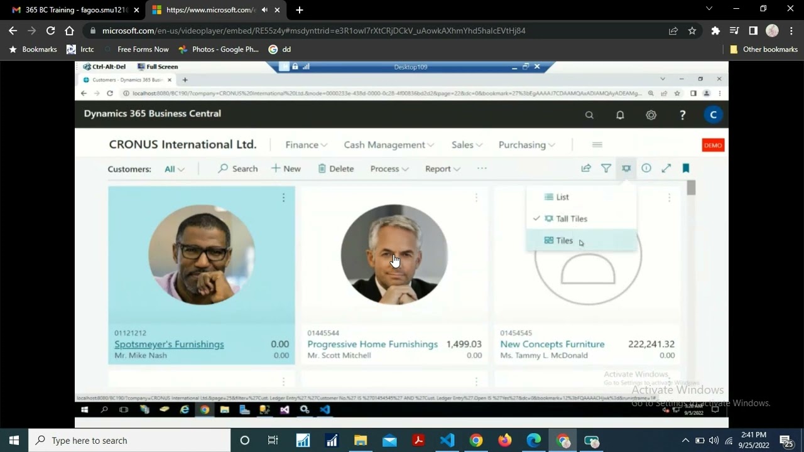The image size is (804, 452).
Task: Switch the remote session to Full Screen
Action: [x=158, y=67]
